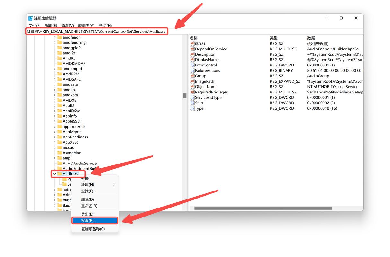Expand the applockerfltr tree node
Screen dimensions: 390x257
[54, 127]
